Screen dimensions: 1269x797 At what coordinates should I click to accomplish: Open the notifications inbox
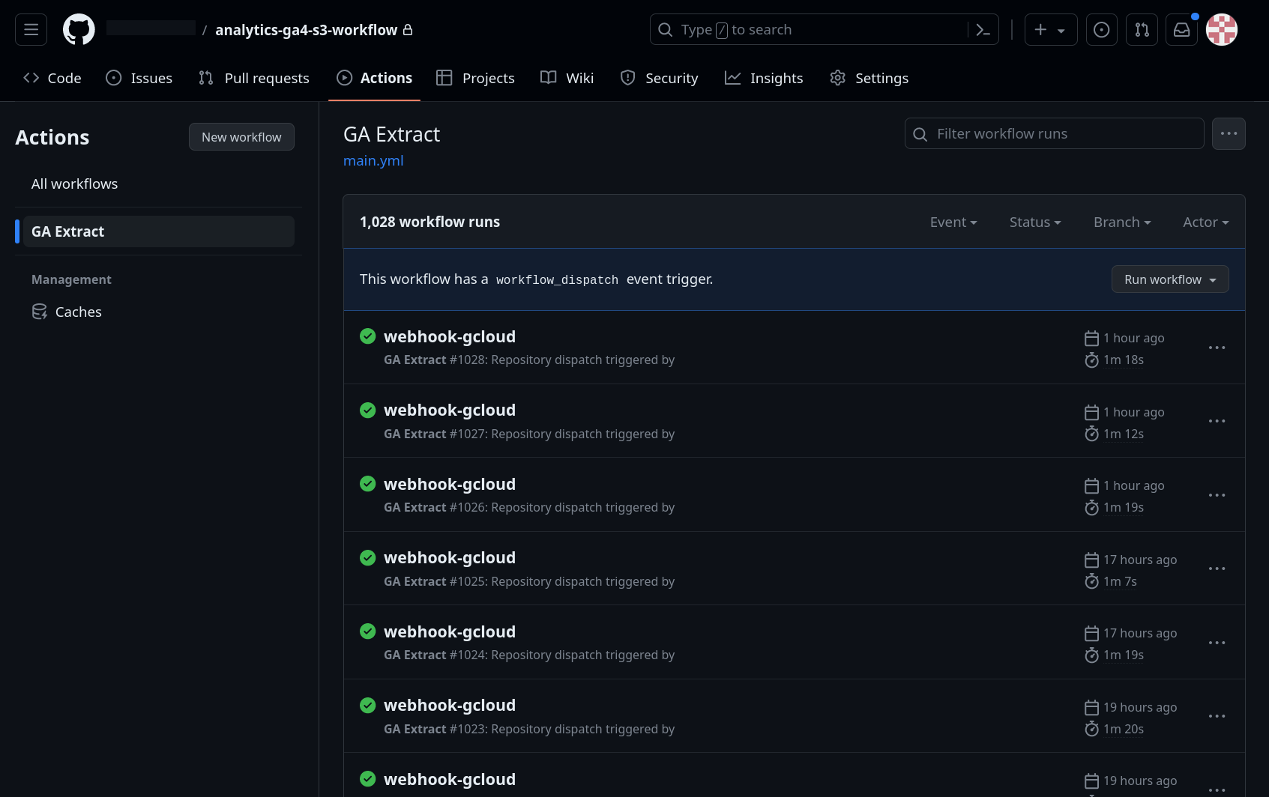click(1181, 30)
